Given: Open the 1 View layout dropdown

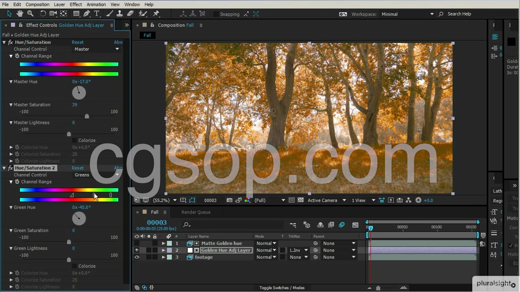Looking at the screenshot, I should (364, 200).
